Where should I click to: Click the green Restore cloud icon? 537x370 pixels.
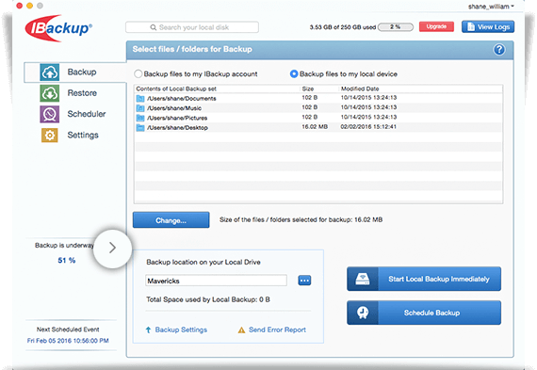[x=50, y=93]
